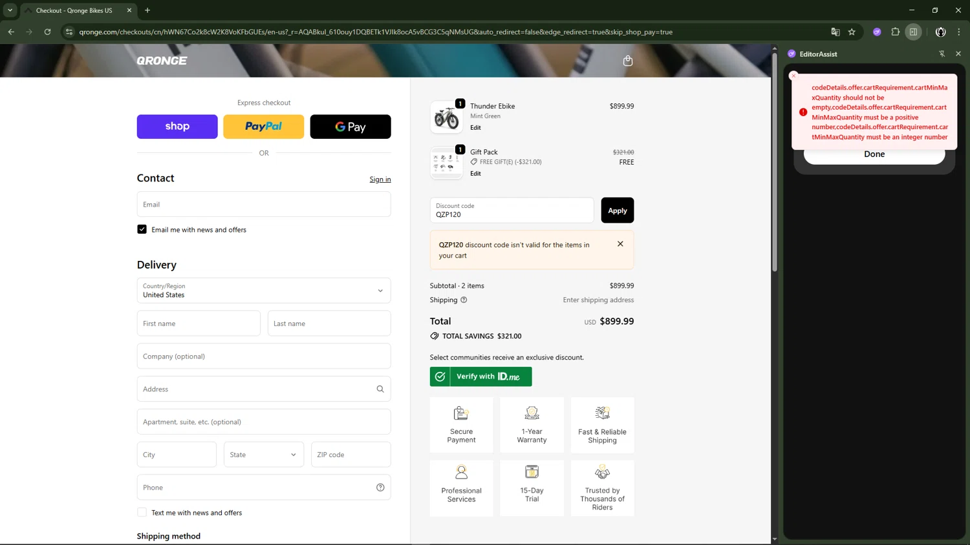Click the search icon in Address field
Screen dimensions: 970x545
tap(380, 389)
